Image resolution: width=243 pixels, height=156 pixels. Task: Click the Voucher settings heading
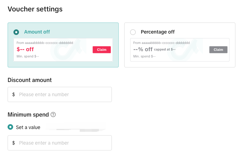pyautogui.click(x=35, y=9)
